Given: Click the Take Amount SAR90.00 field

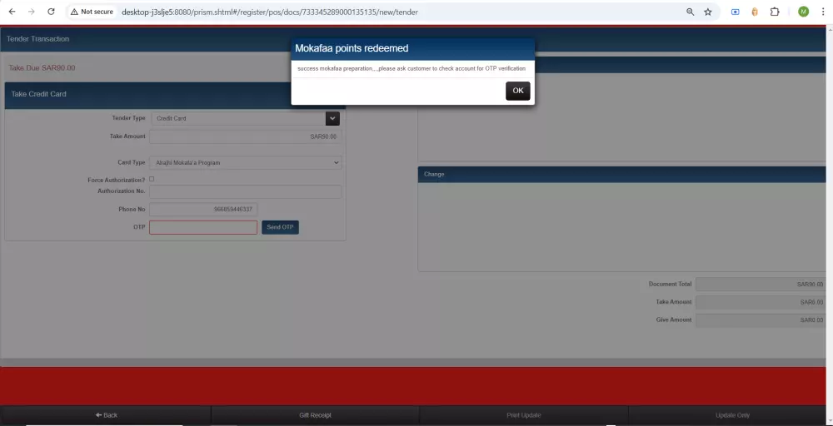Looking at the screenshot, I should (246, 136).
